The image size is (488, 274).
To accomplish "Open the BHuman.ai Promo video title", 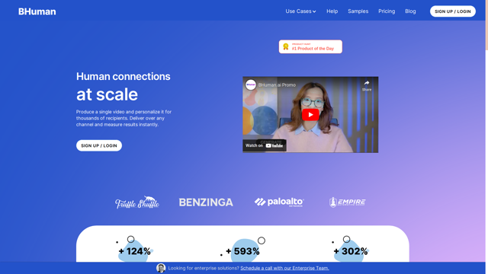I will tap(277, 84).
